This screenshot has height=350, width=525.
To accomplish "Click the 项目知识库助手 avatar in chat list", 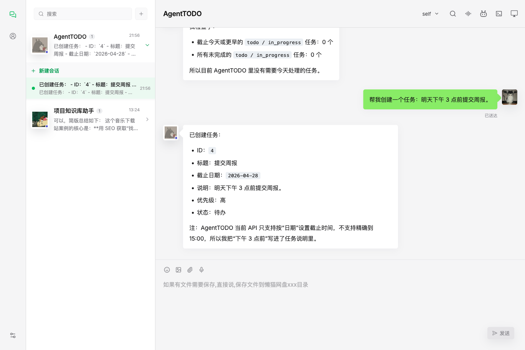I will 40,119.
